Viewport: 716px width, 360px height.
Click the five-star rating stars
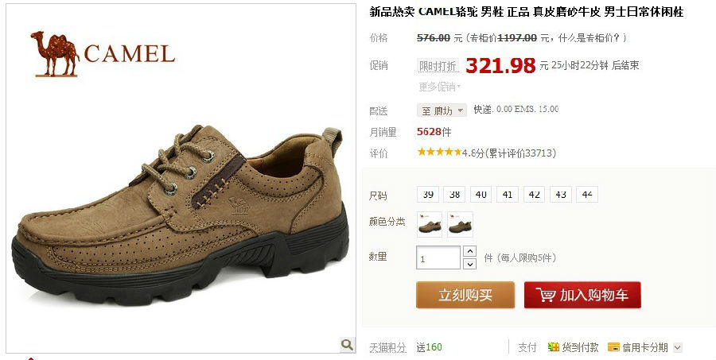(439, 152)
